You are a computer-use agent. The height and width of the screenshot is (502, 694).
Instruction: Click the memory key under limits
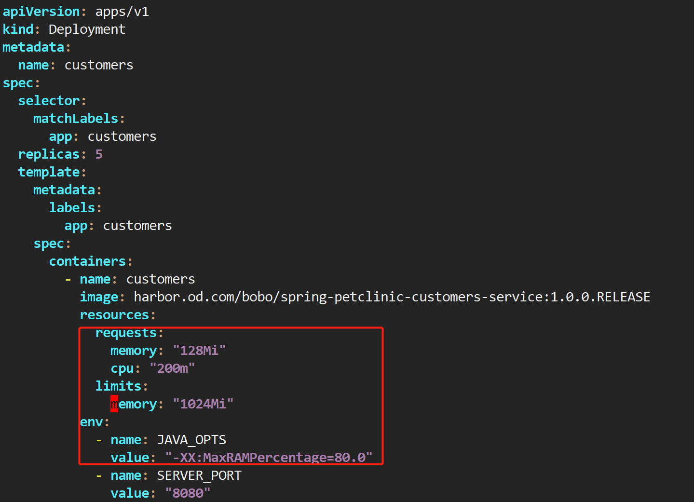pyautogui.click(x=134, y=404)
